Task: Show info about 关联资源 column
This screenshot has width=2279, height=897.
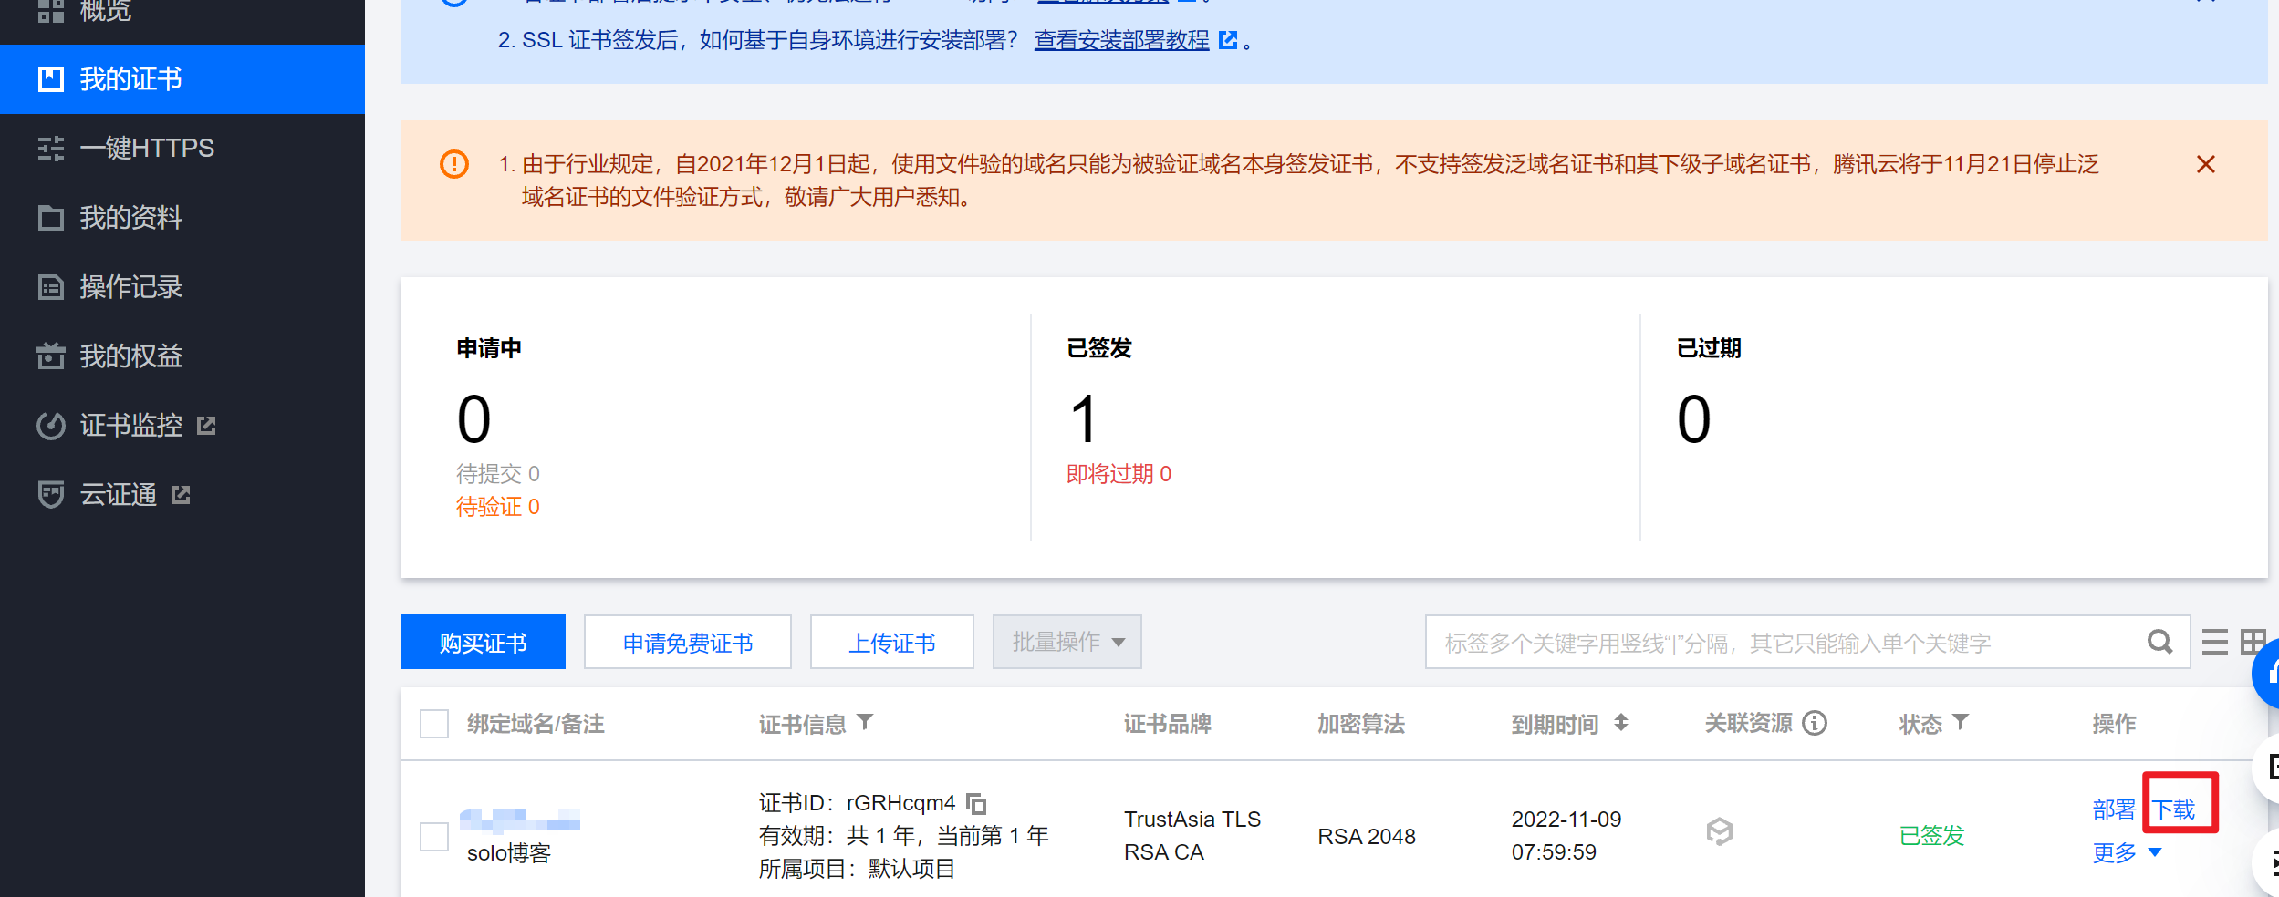Action: click(1816, 723)
